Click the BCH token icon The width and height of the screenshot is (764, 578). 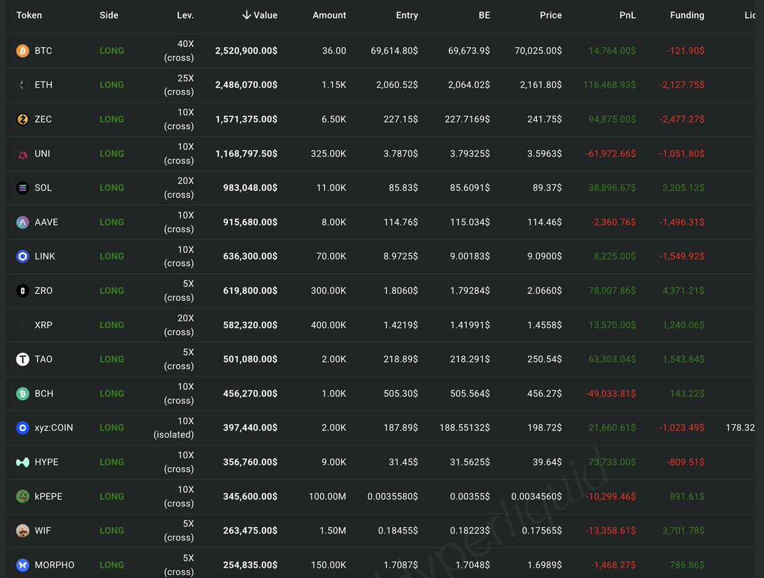pos(23,394)
